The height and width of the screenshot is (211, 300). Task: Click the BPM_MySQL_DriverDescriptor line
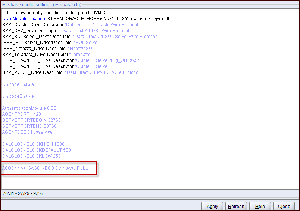[71, 72]
